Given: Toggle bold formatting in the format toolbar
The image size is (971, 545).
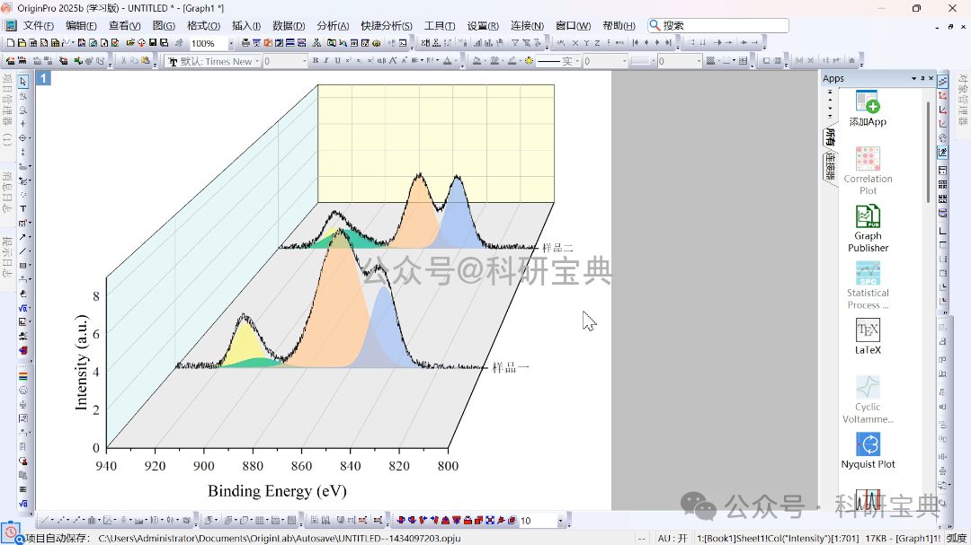Looking at the screenshot, I should 316,62.
